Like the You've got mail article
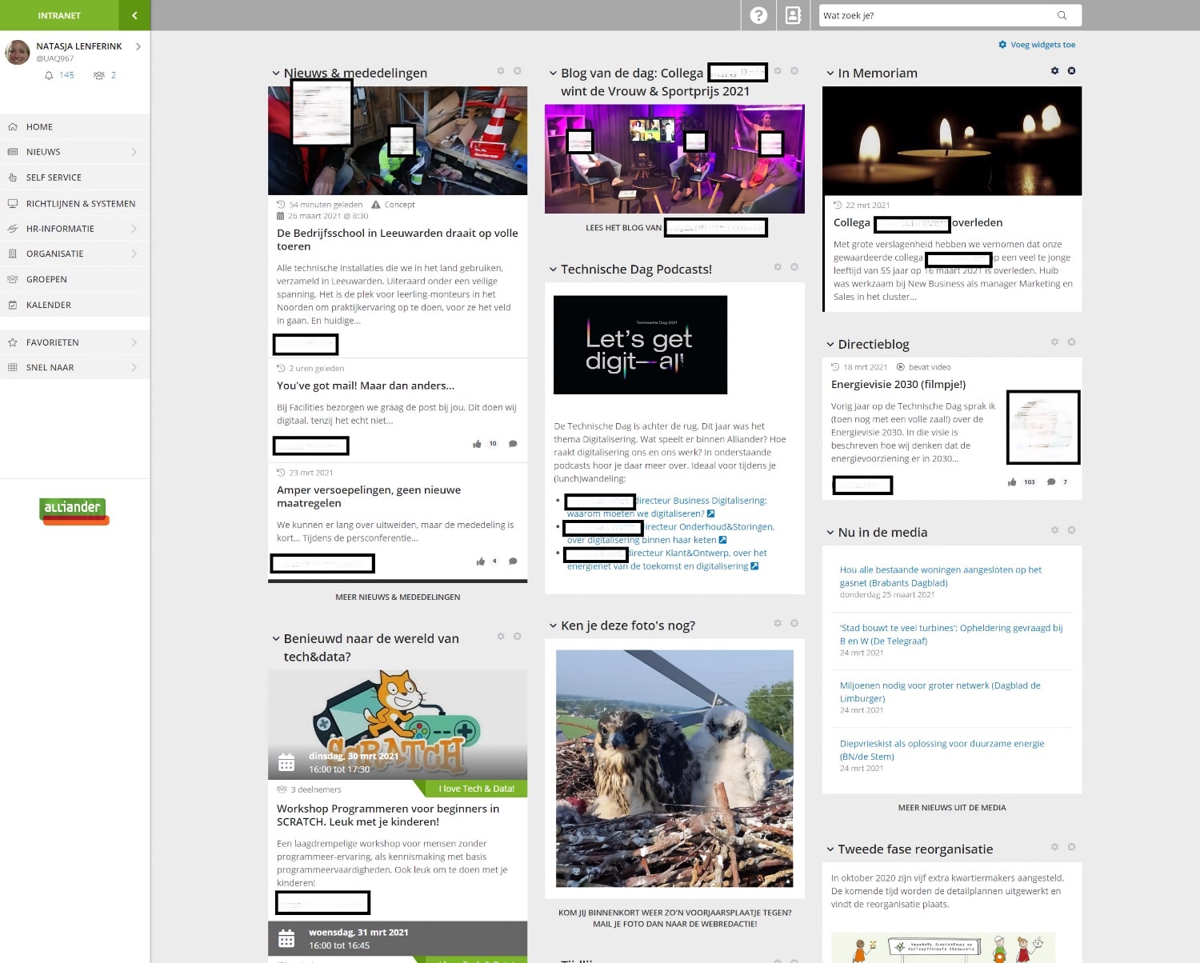Image resolution: width=1200 pixels, height=963 pixels. pos(478,444)
